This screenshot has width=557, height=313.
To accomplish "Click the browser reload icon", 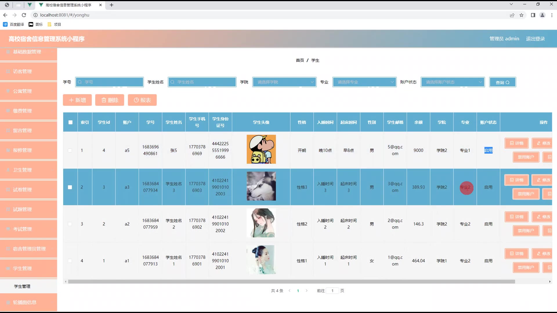I will [24, 15].
